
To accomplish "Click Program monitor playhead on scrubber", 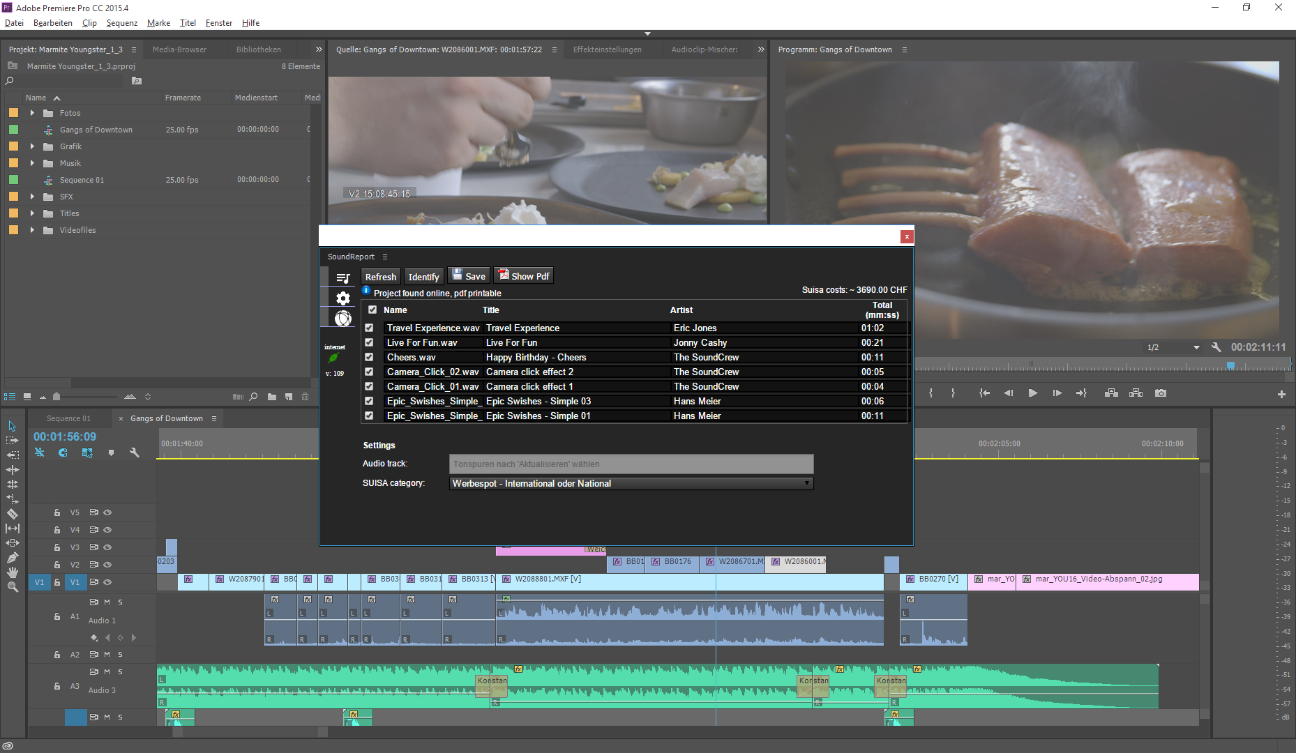I will pyautogui.click(x=1230, y=365).
